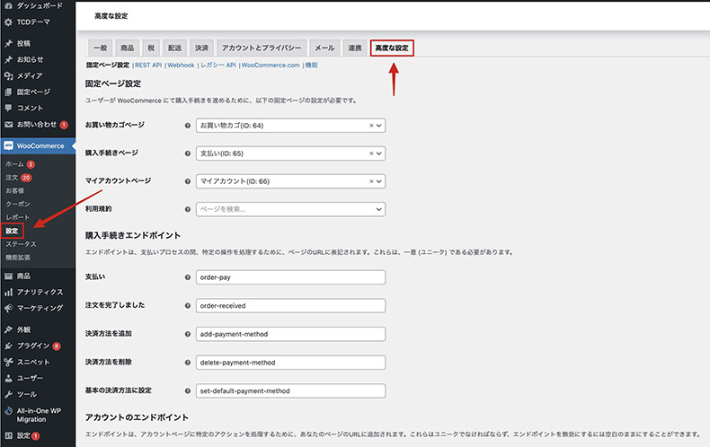Click the set-default-payment-method input field
710x447 pixels.
290,390
